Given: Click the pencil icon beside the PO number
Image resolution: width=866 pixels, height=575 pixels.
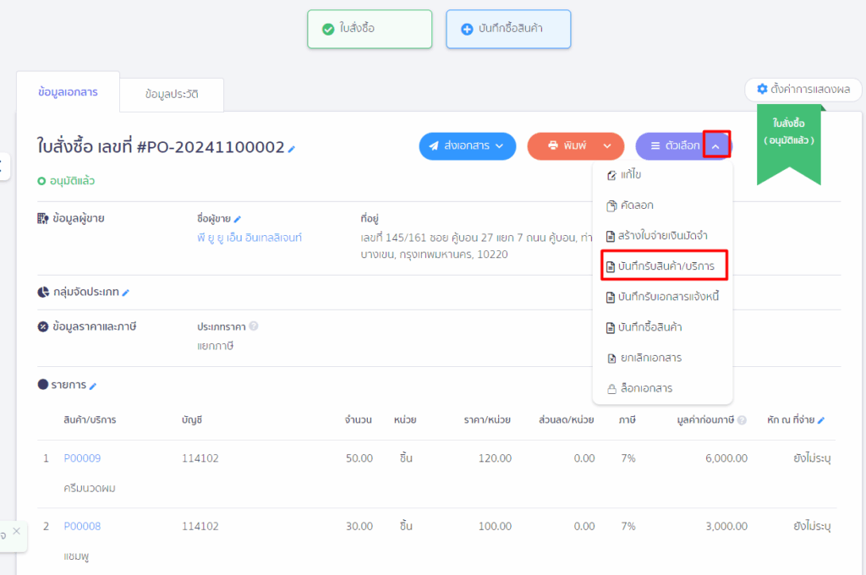Looking at the screenshot, I should pyautogui.click(x=292, y=149).
